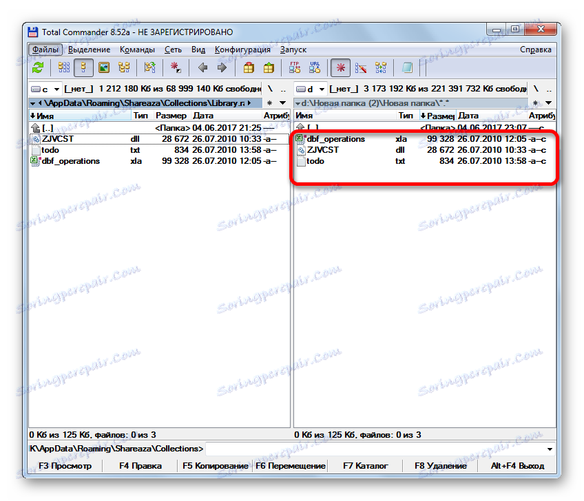Switch to brief file list view
584x501 pixels.
63,67
